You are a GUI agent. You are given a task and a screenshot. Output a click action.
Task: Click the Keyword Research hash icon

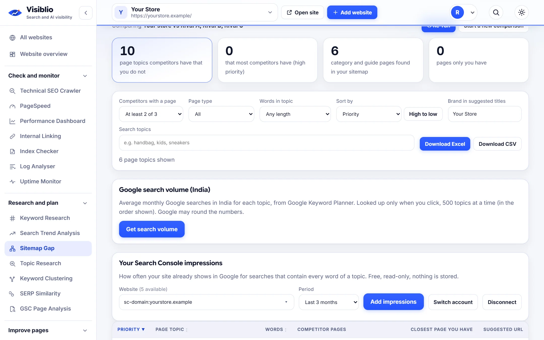click(12, 218)
